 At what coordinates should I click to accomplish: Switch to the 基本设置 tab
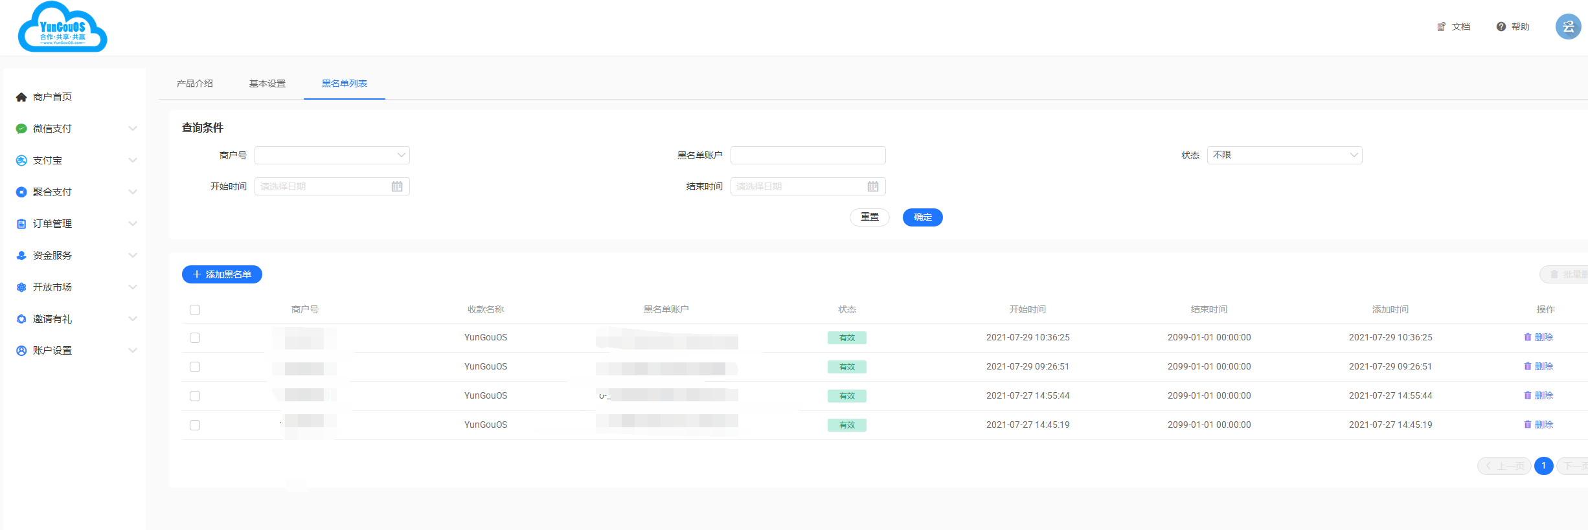pyautogui.click(x=267, y=83)
